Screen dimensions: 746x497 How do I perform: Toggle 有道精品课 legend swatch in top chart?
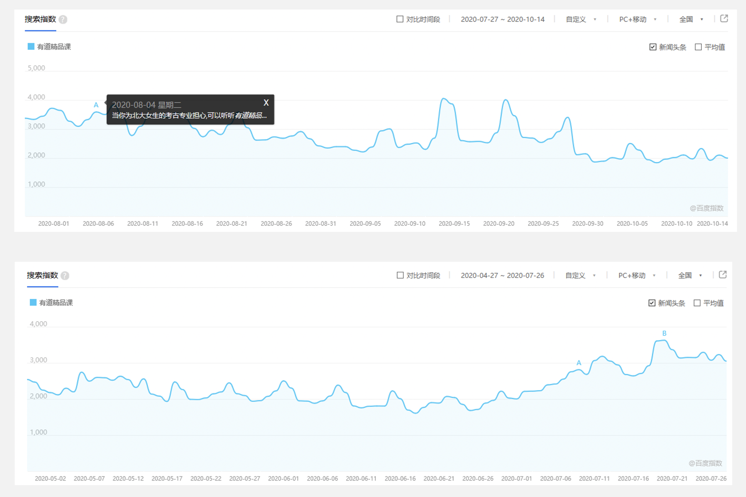(31, 47)
